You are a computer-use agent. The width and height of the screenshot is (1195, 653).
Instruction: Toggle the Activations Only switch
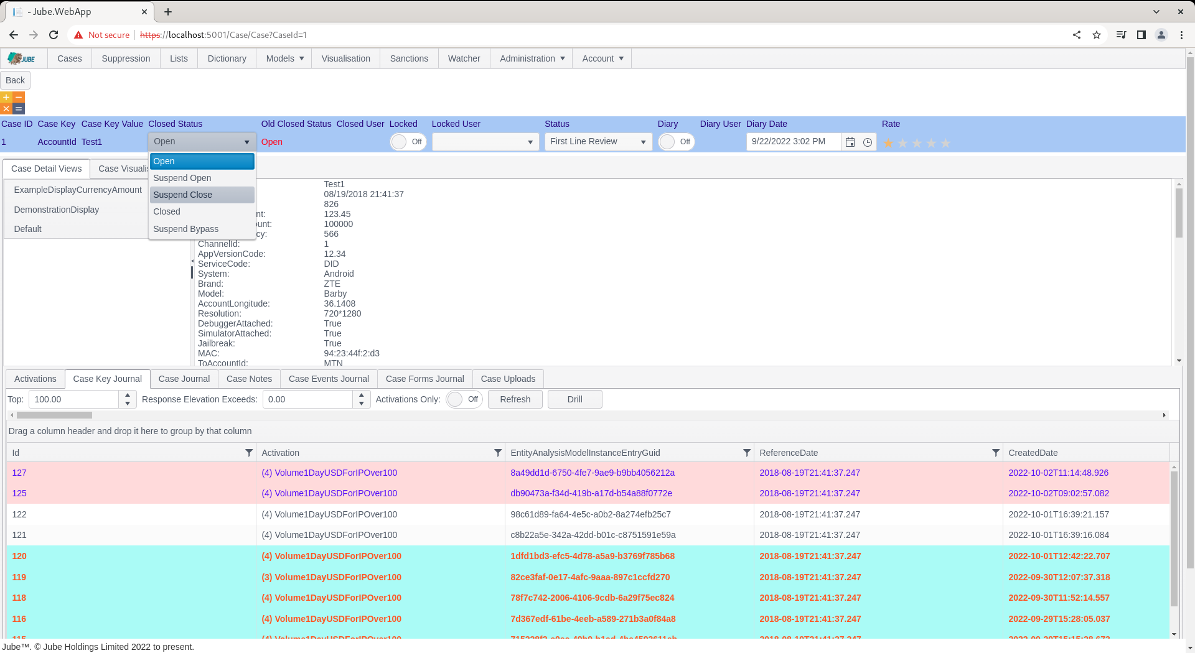[x=464, y=399]
